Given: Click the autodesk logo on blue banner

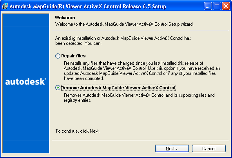Looking at the screenshot, I should coord(26,82).
